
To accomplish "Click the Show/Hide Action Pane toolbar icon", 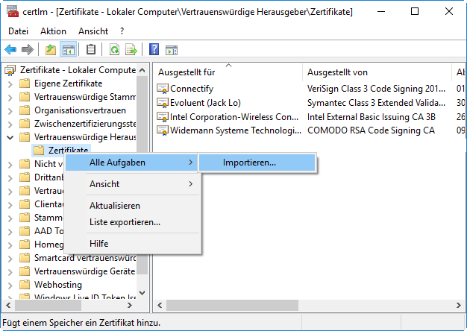I will (x=171, y=50).
